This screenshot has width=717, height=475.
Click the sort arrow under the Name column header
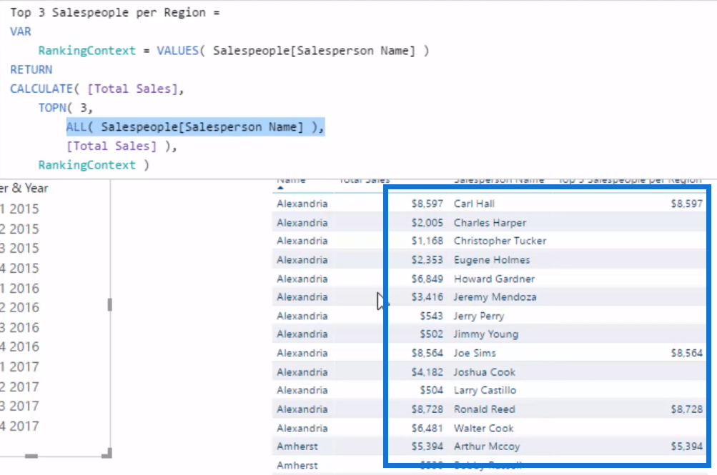pos(280,188)
